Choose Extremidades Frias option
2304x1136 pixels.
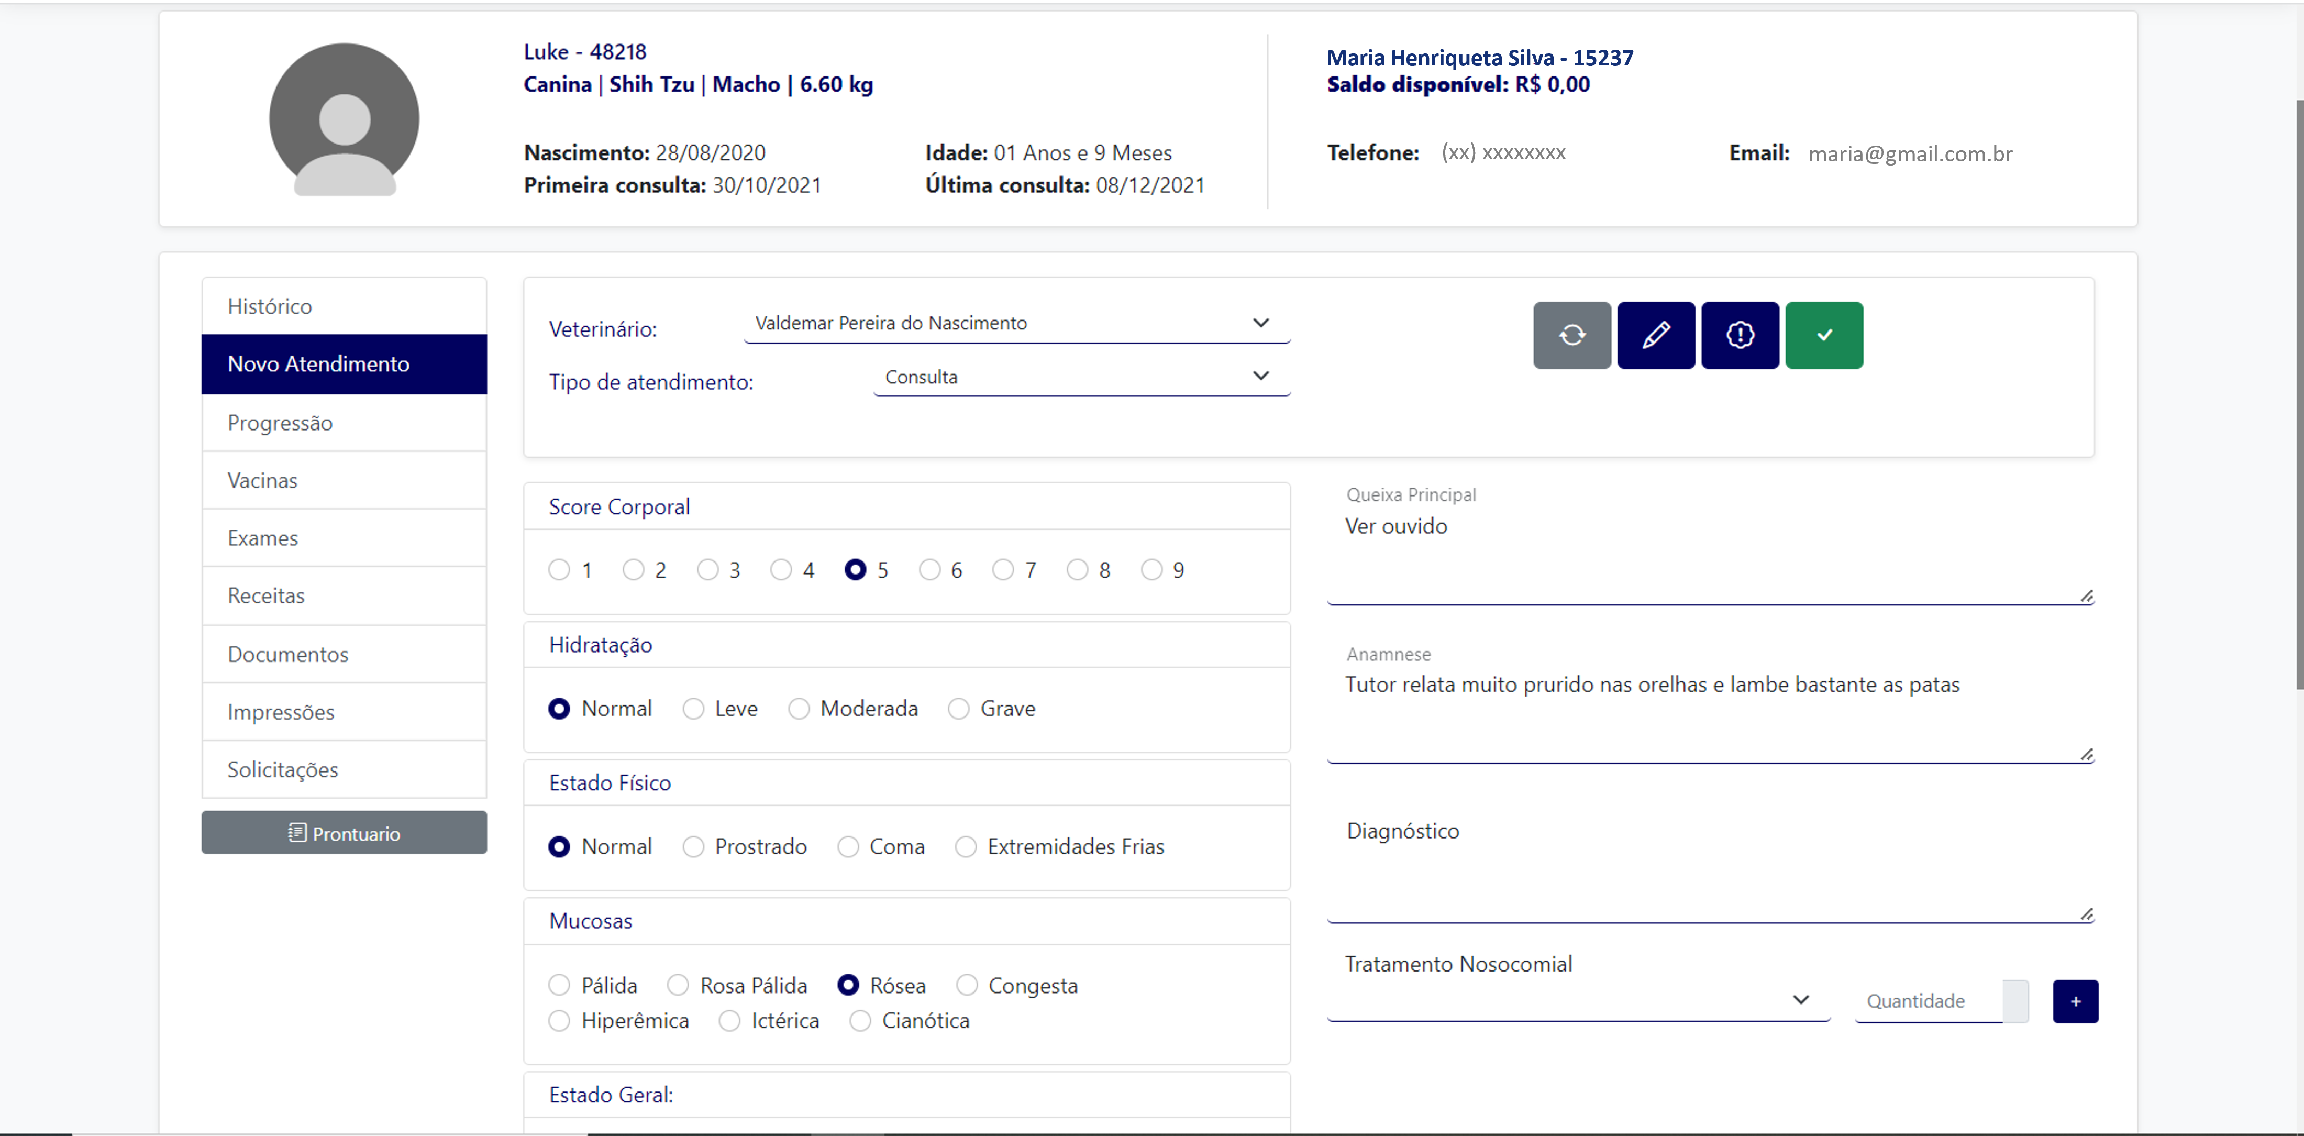point(966,846)
